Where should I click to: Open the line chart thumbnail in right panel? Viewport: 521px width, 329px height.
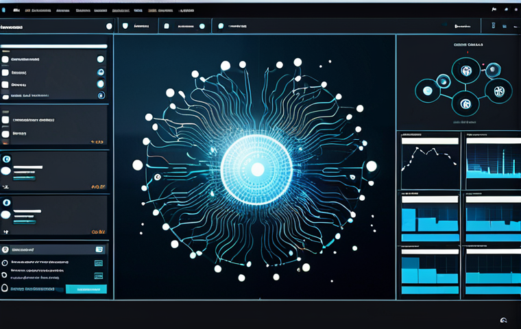pyautogui.click(x=429, y=160)
